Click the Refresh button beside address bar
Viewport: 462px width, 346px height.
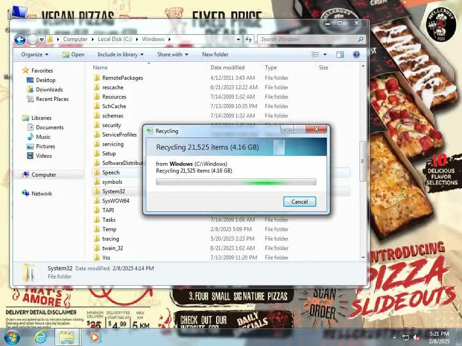point(249,39)
